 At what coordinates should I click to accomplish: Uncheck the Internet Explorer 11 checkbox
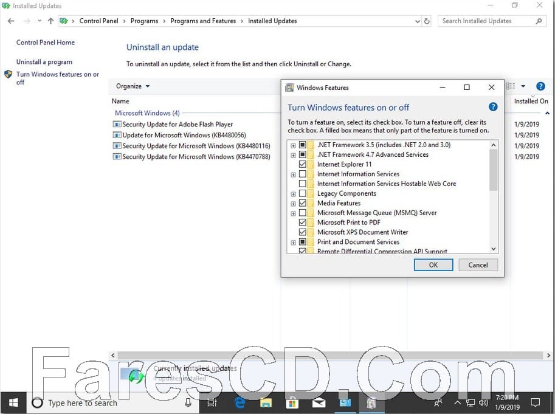click(x=302, y=164)
